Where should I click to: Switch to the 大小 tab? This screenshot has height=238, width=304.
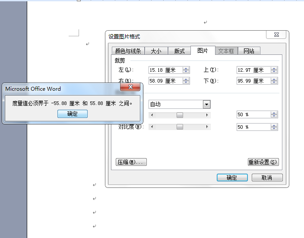coord(156,51)
